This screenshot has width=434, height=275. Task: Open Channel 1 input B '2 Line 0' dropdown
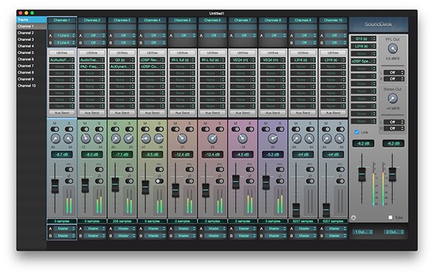tap(64, 43)
